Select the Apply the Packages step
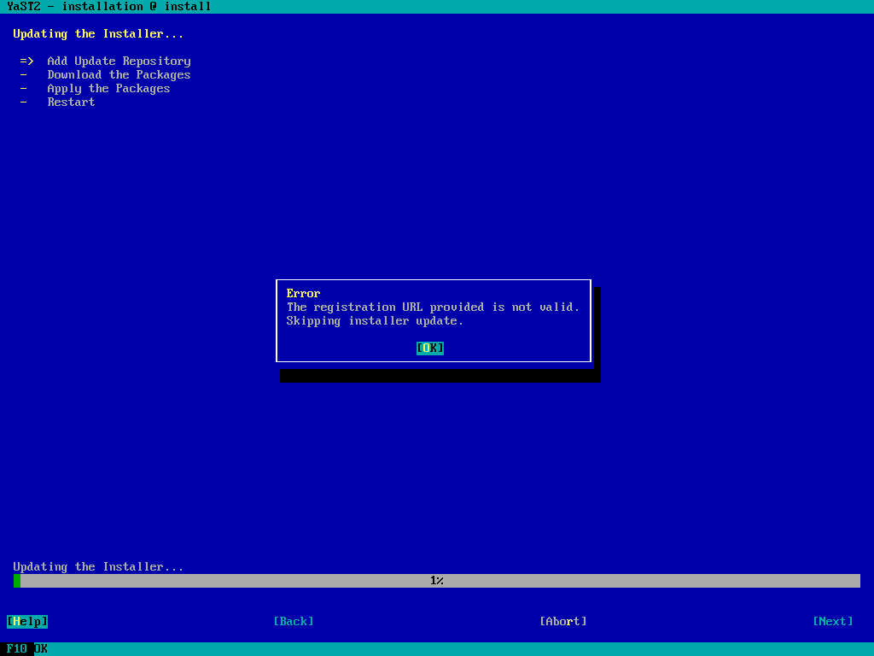This screenshot has width=874, height=656. point(108,89)
